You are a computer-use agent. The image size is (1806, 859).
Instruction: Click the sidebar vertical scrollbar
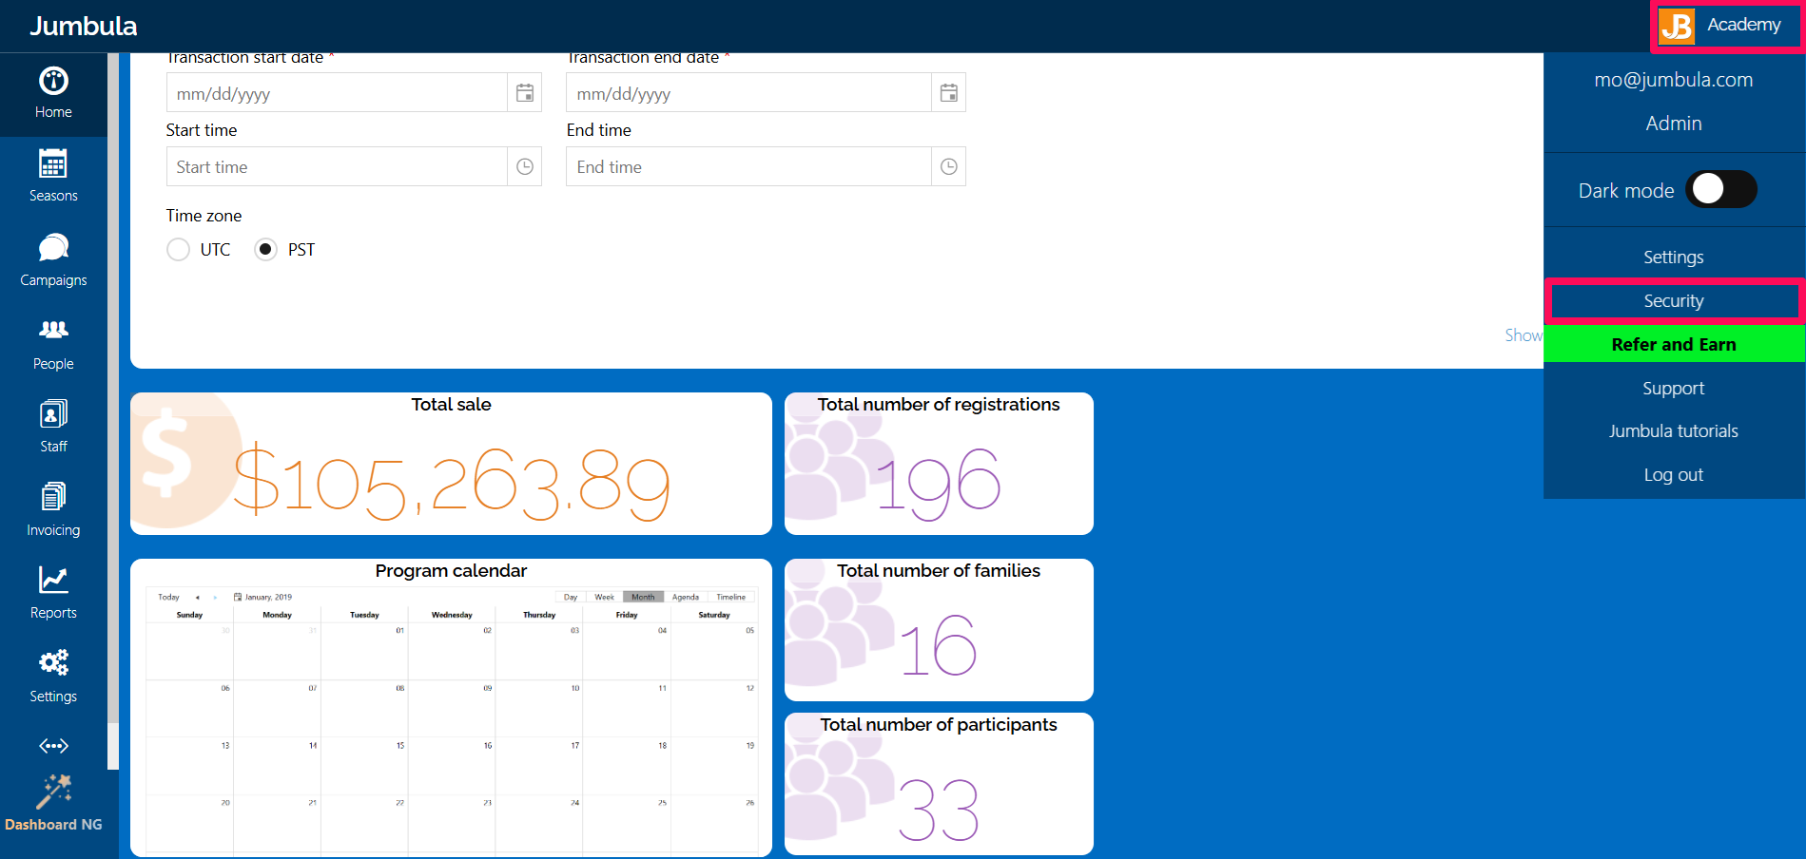click(113, 410)
